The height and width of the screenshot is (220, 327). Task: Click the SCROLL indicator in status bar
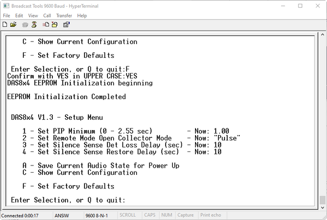[x=128, y=215]
